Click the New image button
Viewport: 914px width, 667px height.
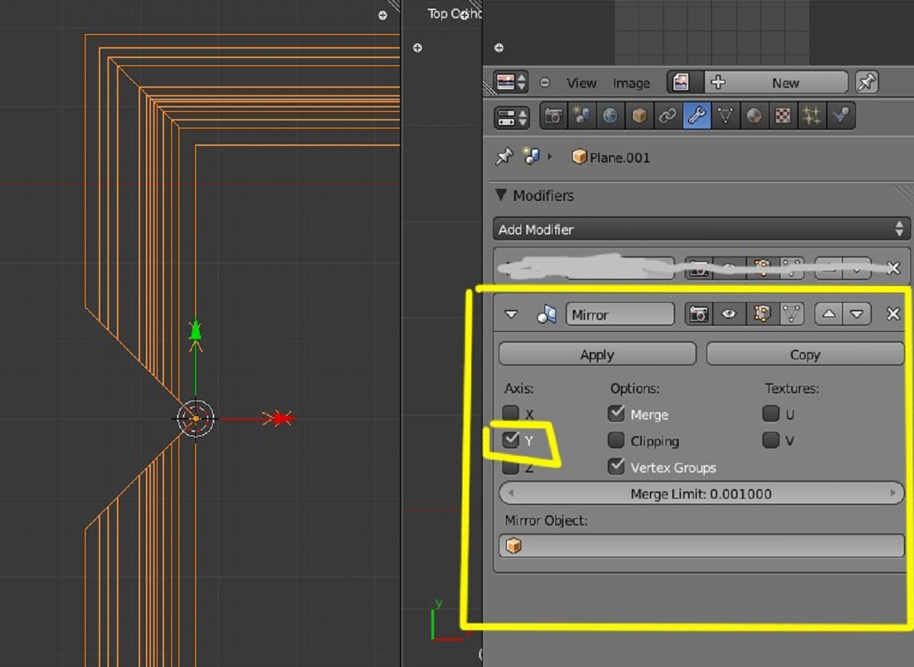click(x=776, y=82)
